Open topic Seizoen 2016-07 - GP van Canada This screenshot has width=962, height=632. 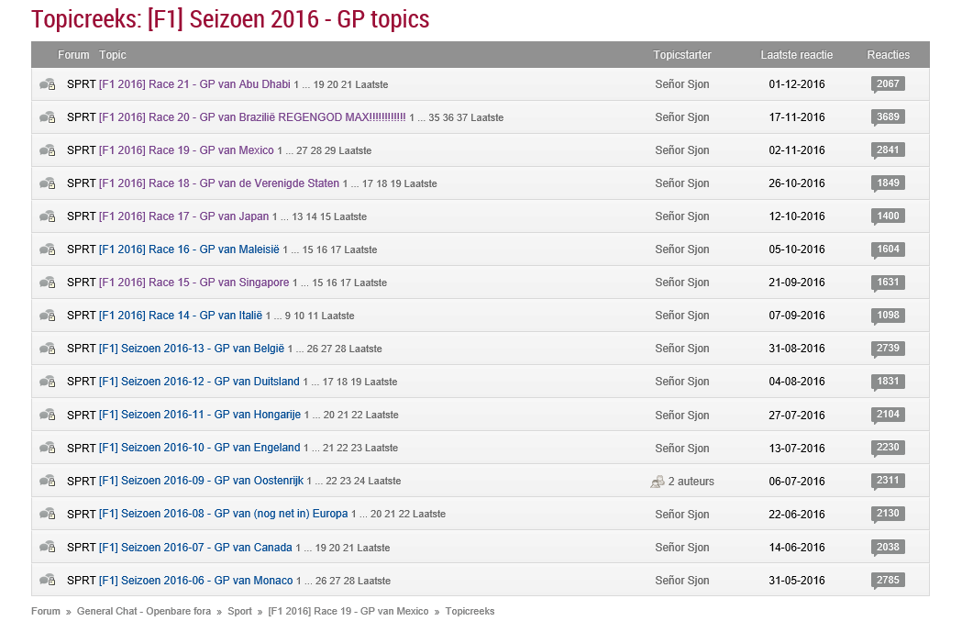195,548
